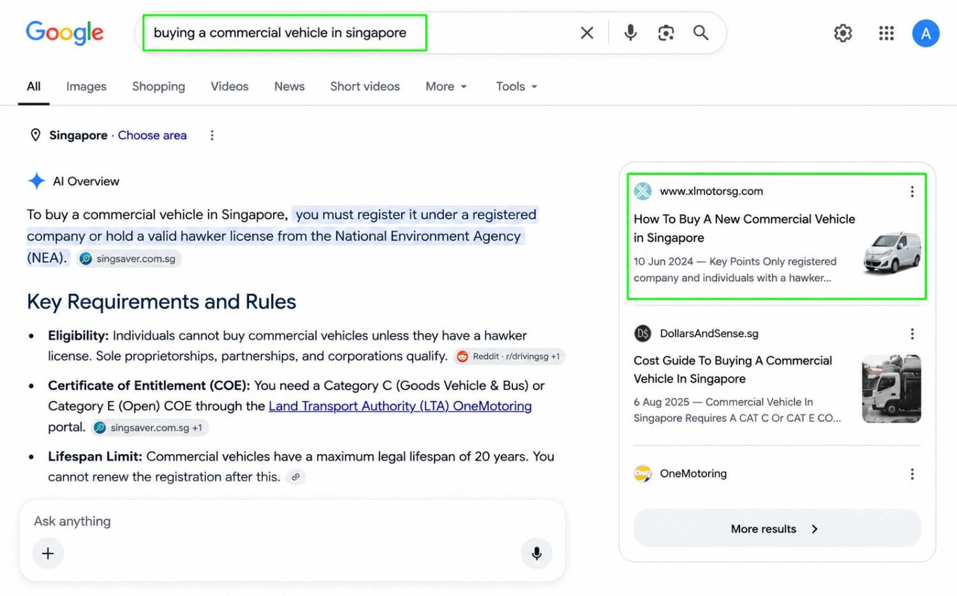957x596 pixels.
Task: Open the Google apps grid
Action: click(x=886, y=33)
